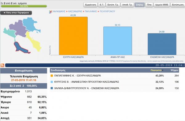The height and width of the screenshot is (121, 185).
Task: Sort by the Συνδυασμός column header
Action: click(x=58, y=70)
